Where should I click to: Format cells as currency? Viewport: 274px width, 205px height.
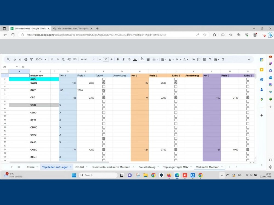(x=52, y=59)
